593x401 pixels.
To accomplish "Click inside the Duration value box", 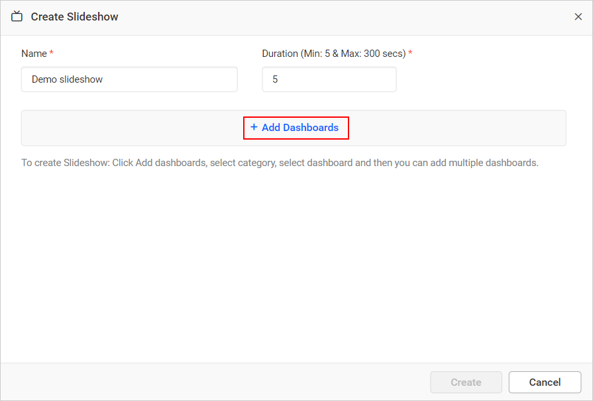I will pyautogui.click(x=329, y=79).
